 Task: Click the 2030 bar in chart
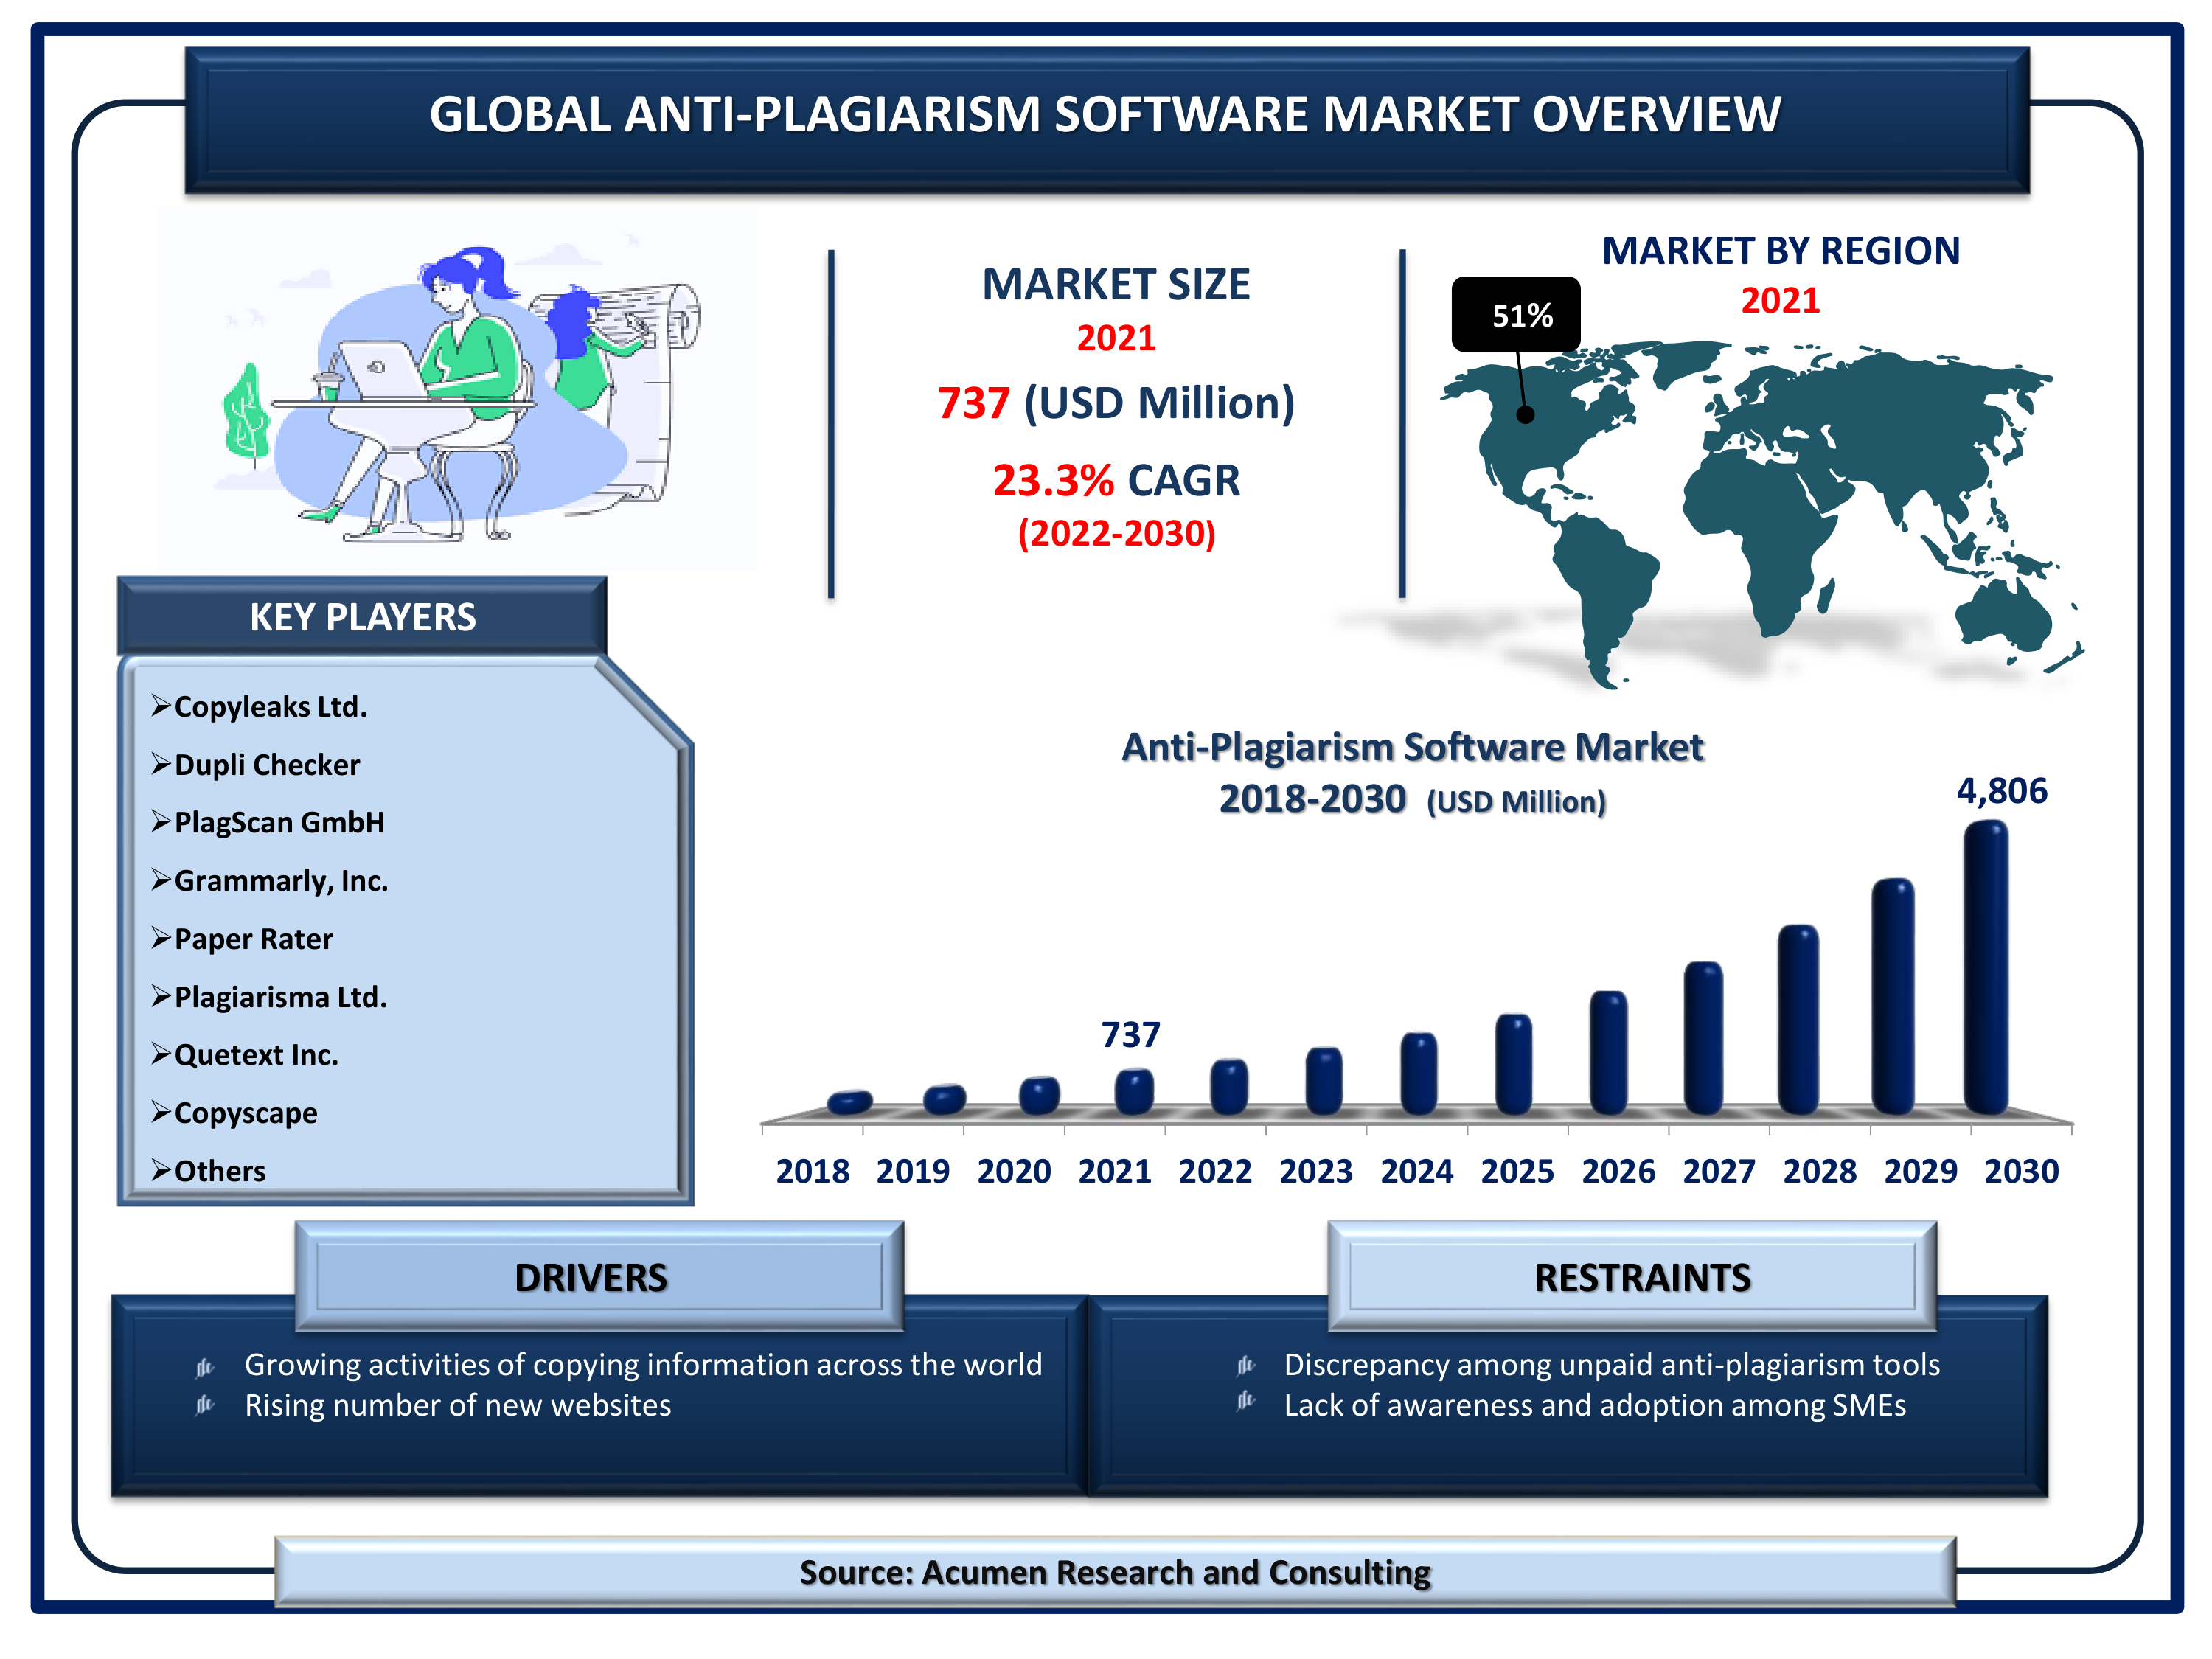pos(1986,968)
